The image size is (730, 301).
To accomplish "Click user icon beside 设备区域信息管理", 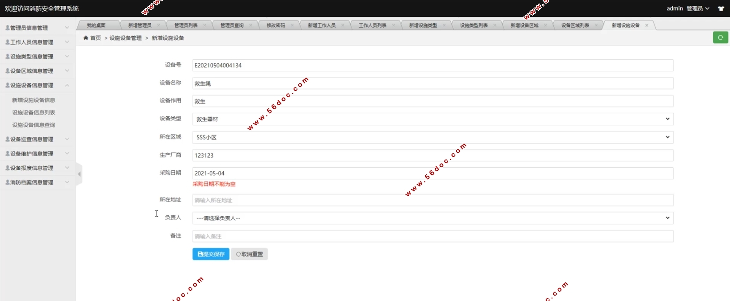I will tap(8, 70).
